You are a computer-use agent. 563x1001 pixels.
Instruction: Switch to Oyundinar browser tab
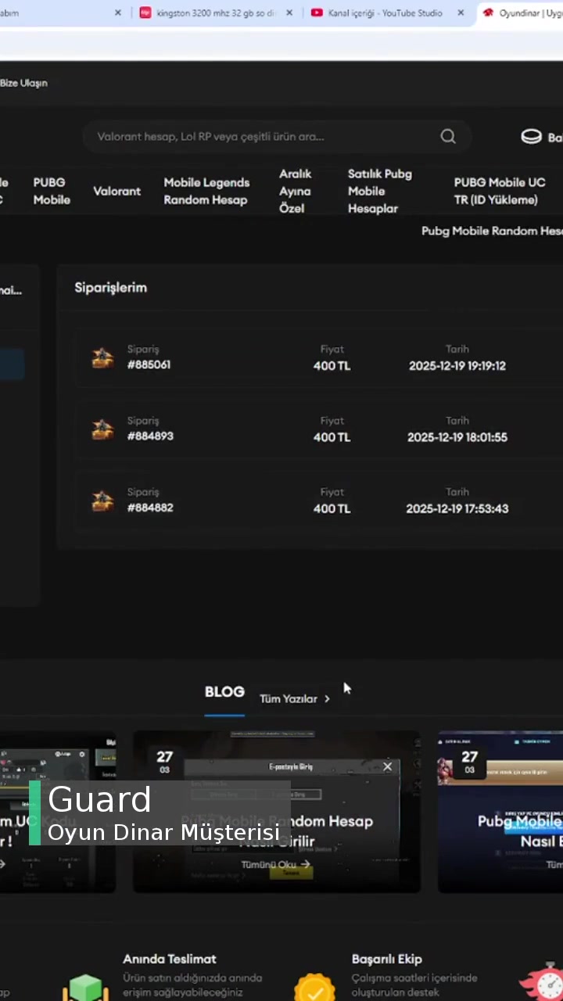click(x=520, y=13)
